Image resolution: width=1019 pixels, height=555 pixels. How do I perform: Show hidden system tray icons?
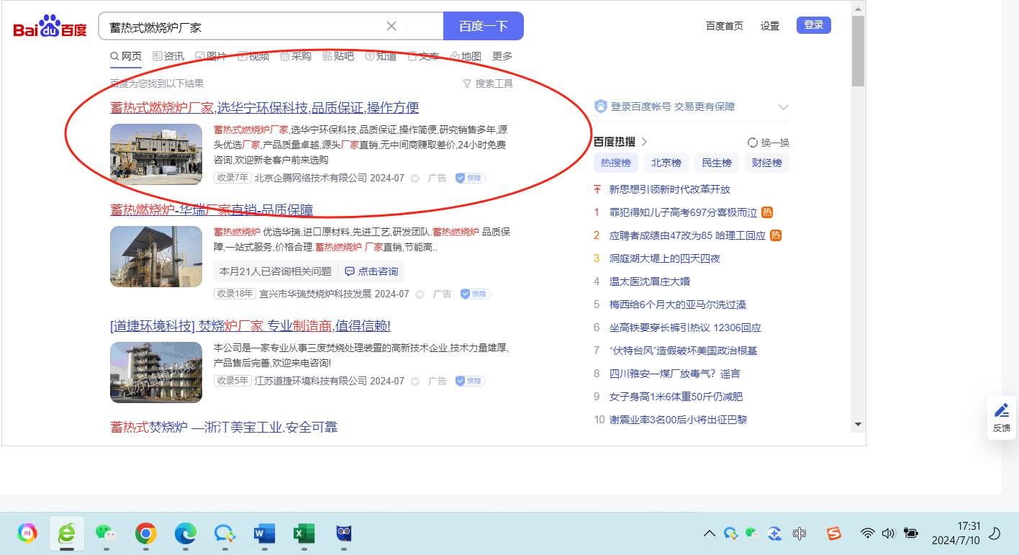click(x=709, y=533)
